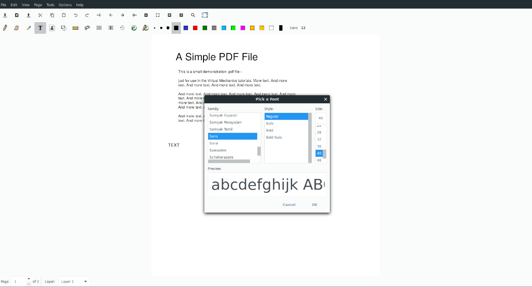Click the Zoom in icon

(x=169, y=15)
